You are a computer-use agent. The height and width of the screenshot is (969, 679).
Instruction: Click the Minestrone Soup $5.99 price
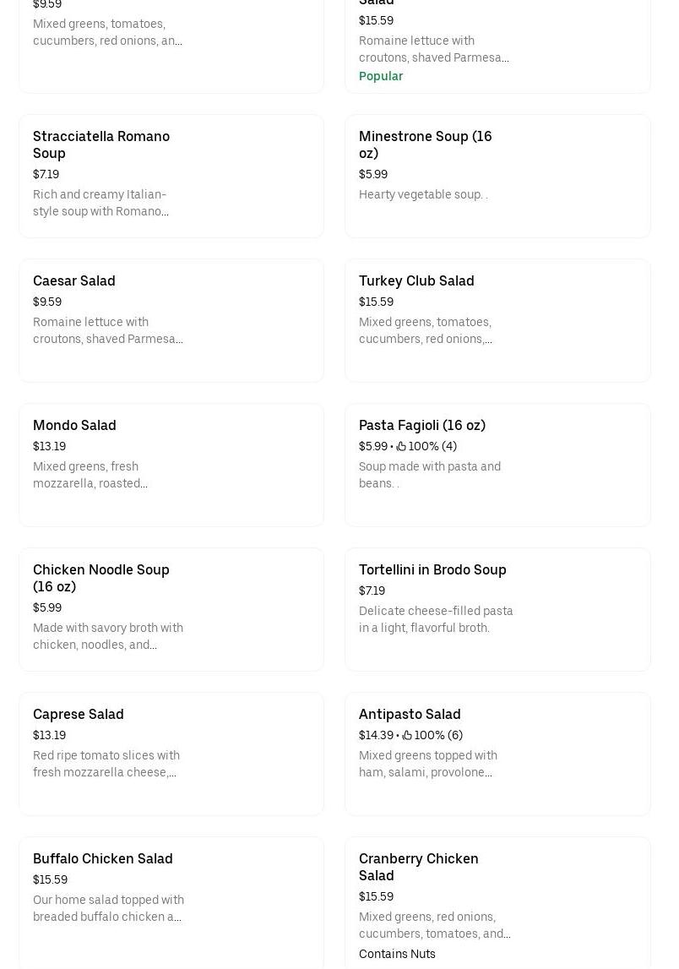(x=373, y=174)
